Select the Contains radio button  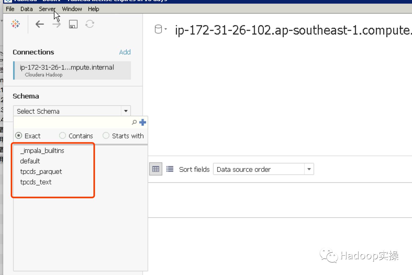[62, 135]
